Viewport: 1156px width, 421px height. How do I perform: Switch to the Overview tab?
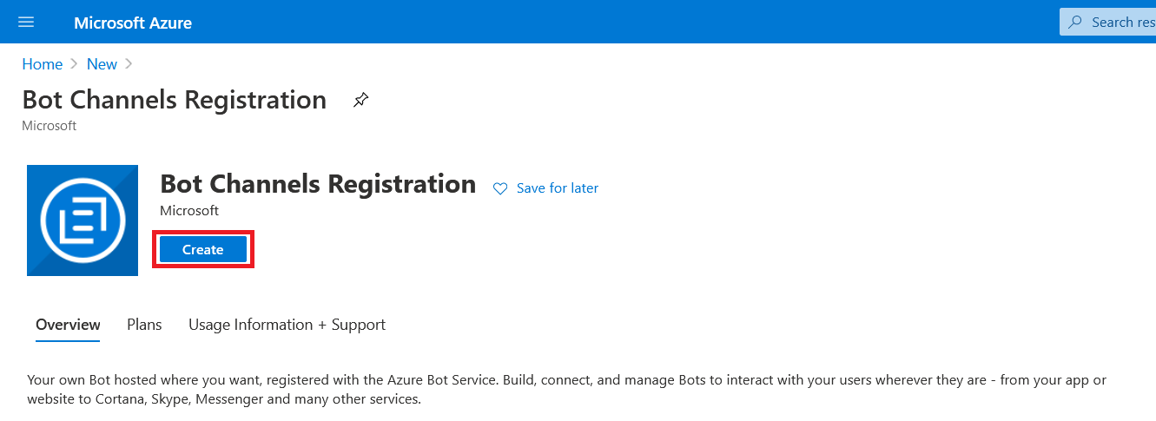click(68, 325)
